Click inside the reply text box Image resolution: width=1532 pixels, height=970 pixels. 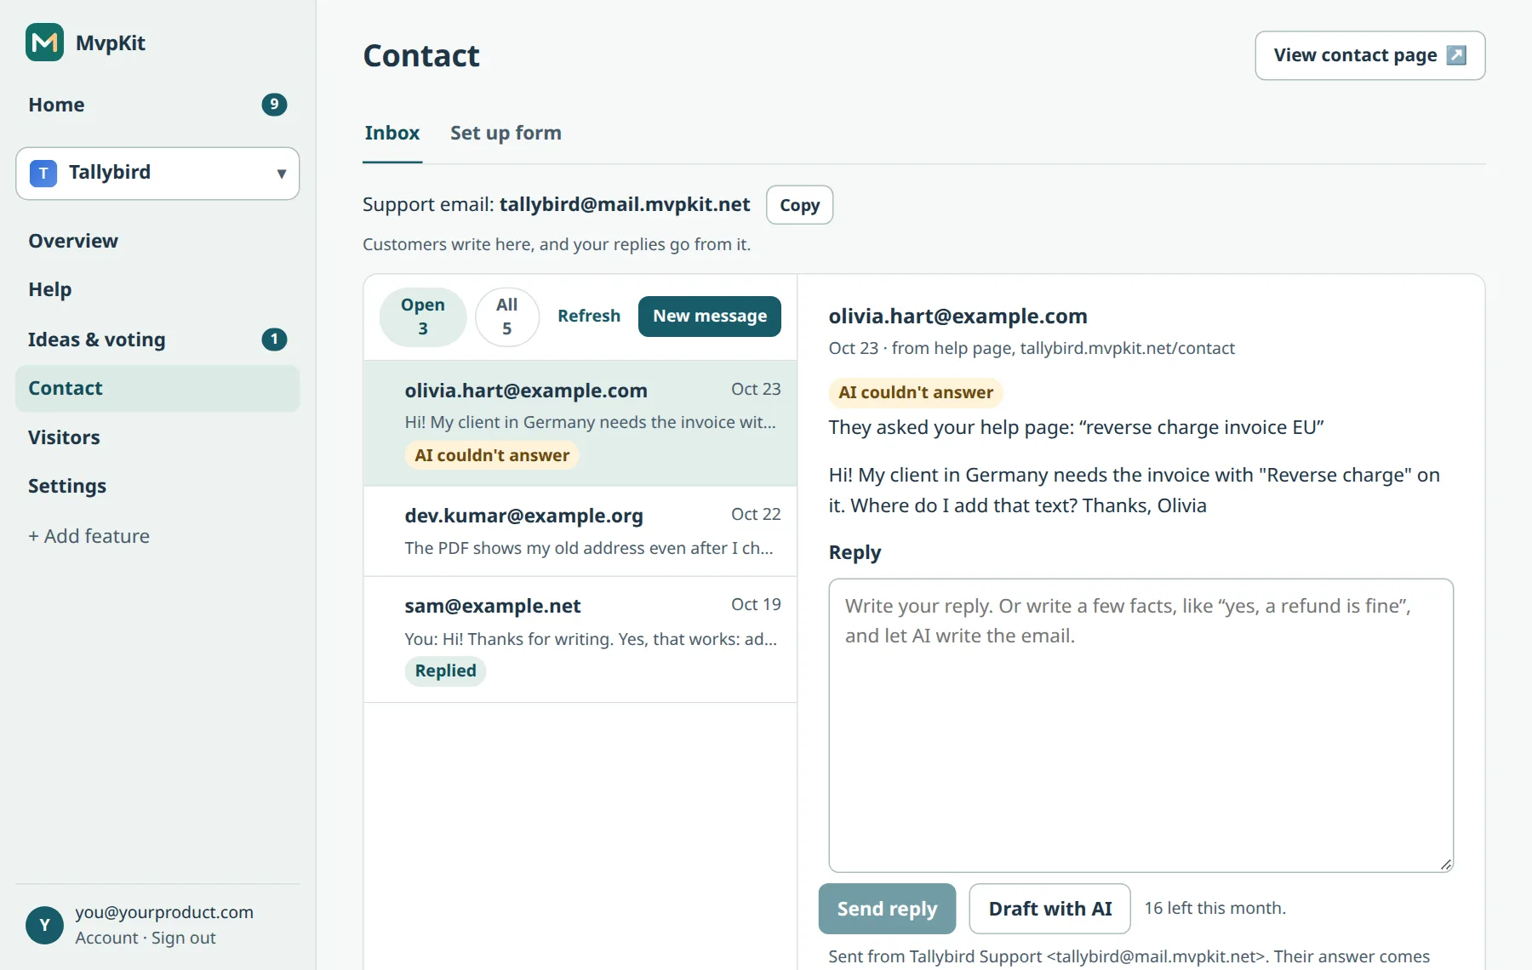point(1140,725)
